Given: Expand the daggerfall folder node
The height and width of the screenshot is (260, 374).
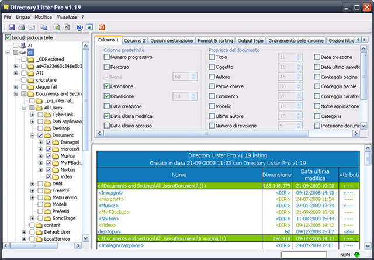Looking at the screenshot, I should (x=16, y=87).
